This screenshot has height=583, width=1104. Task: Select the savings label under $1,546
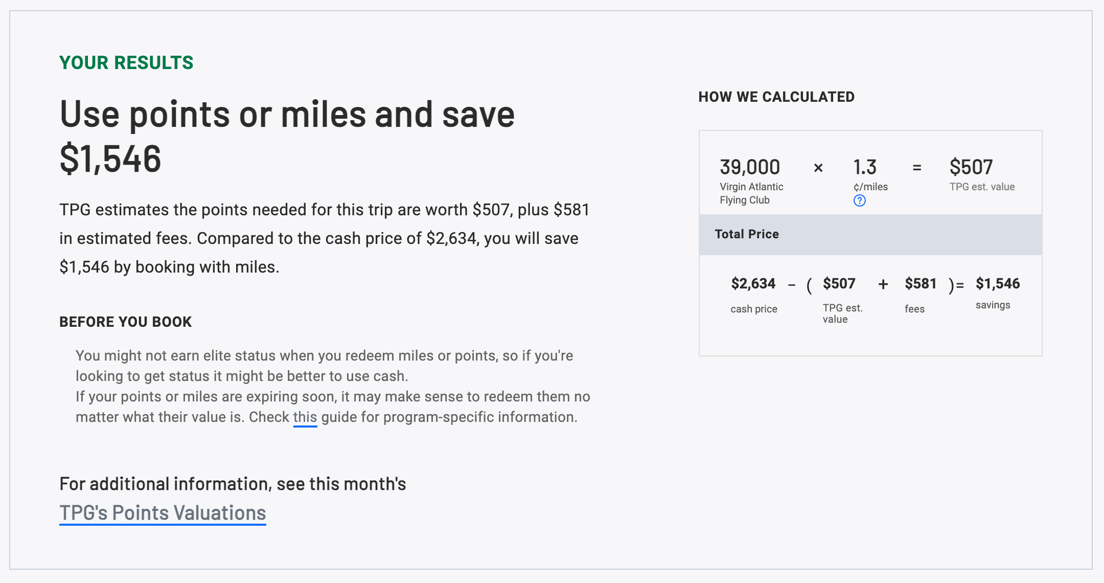(992, 305)
